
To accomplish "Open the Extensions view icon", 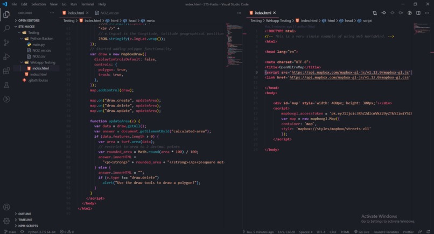I will [x=6, y=71].
